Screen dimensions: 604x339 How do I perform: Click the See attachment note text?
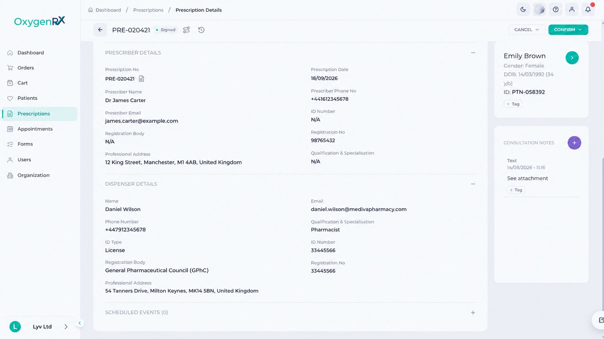tap(528, 178)
